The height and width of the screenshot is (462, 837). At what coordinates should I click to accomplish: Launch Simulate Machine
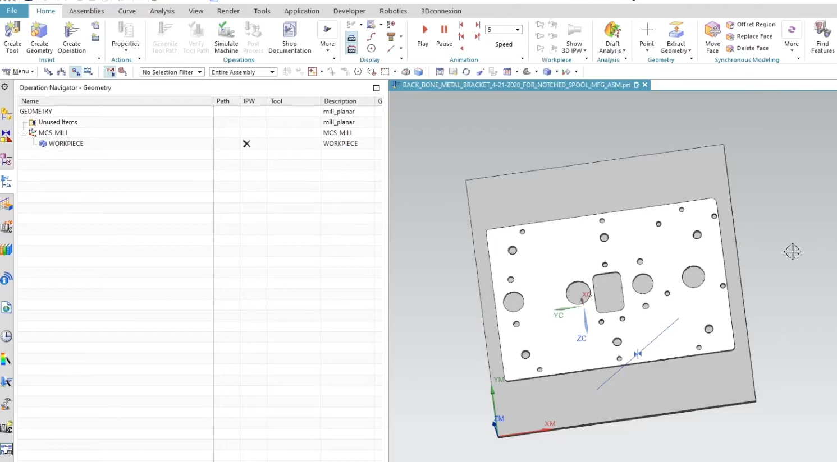point(226,38)
